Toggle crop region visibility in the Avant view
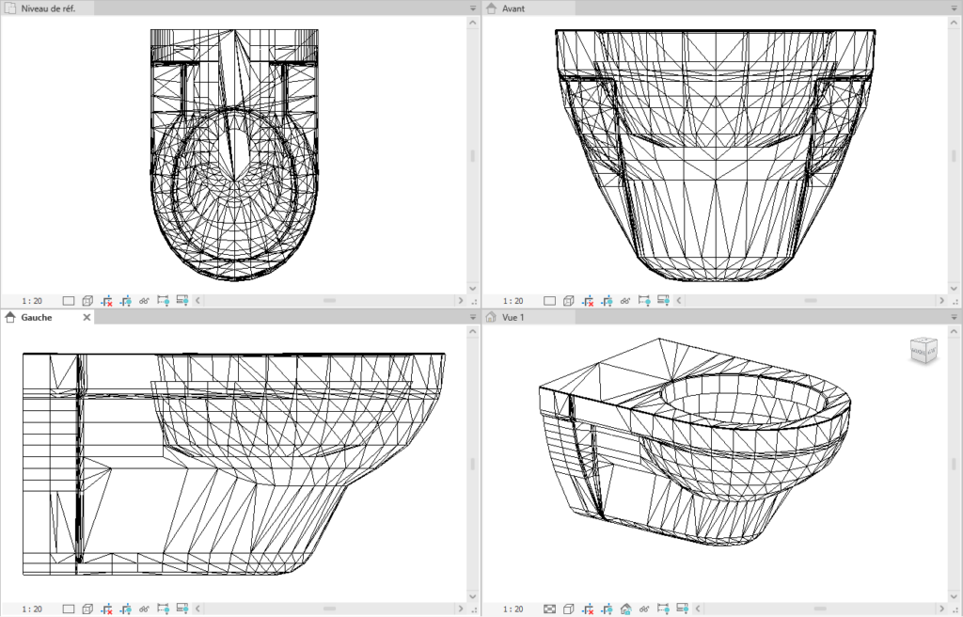This screenshot has height=617, width=963. pos(608,300)
